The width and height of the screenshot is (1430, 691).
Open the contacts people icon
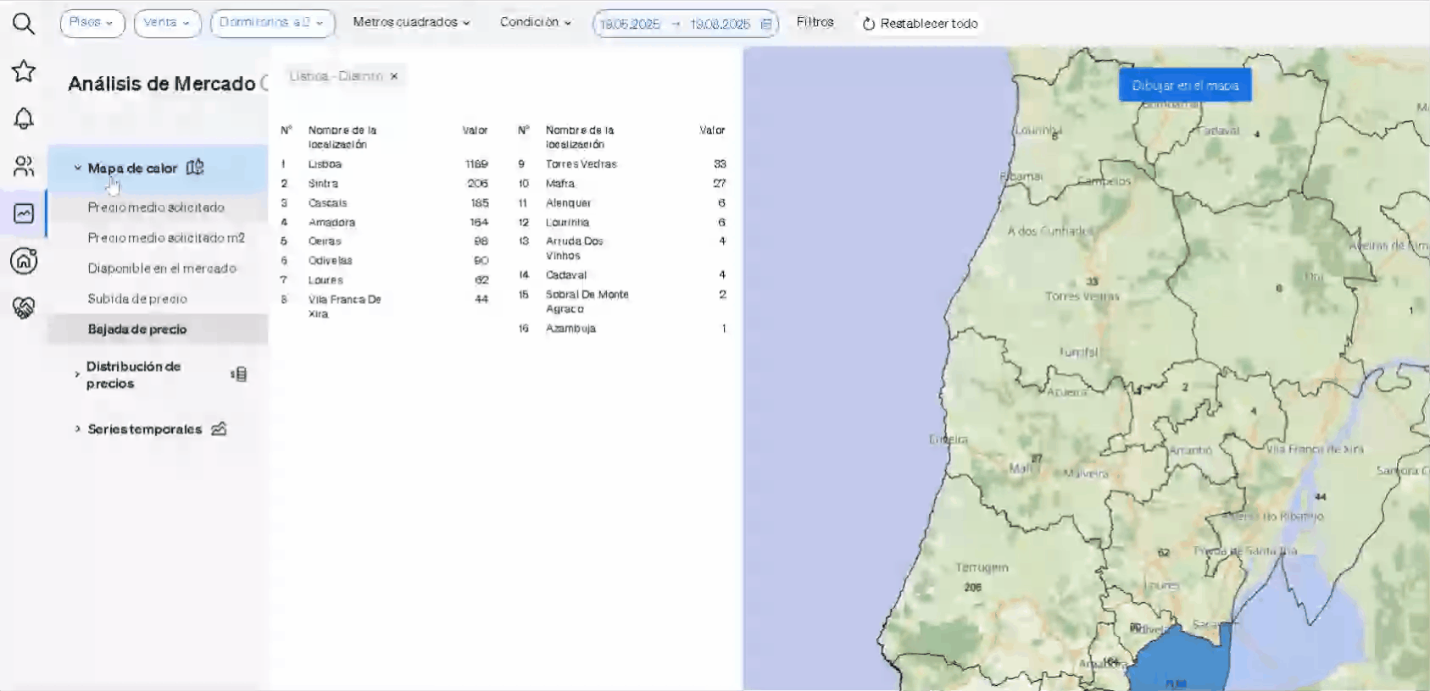coord(24,166)
